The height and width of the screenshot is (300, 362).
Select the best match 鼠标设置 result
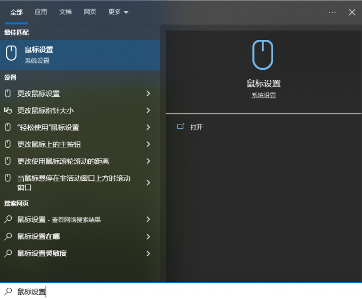(80, 55)
